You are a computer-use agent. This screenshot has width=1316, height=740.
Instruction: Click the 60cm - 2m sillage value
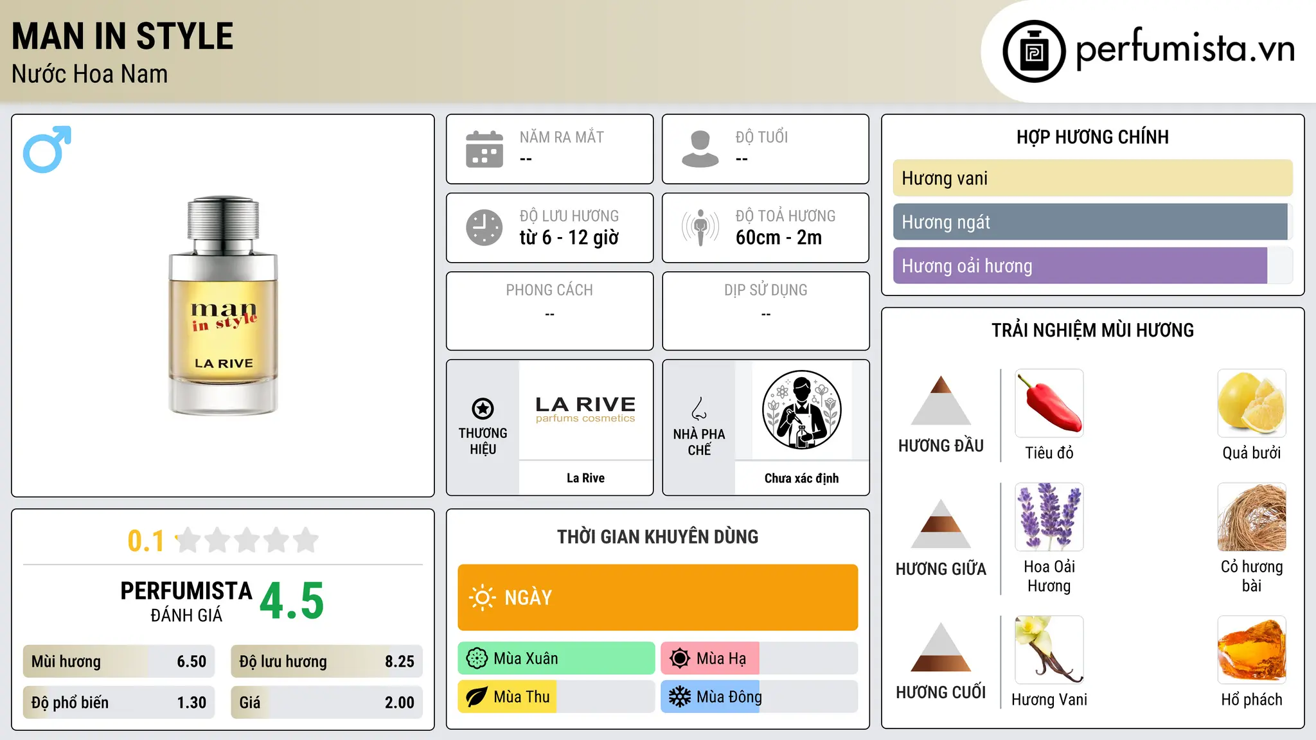click(x=779, y=238)
